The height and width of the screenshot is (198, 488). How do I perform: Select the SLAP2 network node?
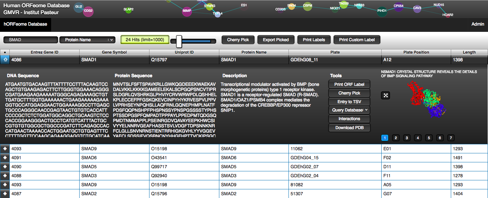click(x=129, y=10)
